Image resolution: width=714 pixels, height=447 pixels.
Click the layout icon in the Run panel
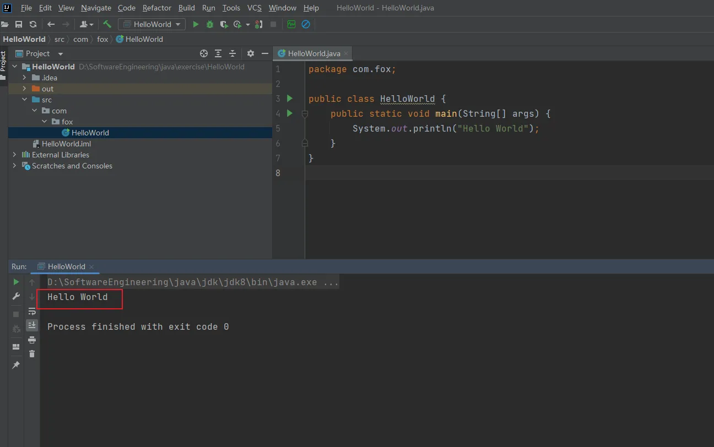tap(16, 347)
